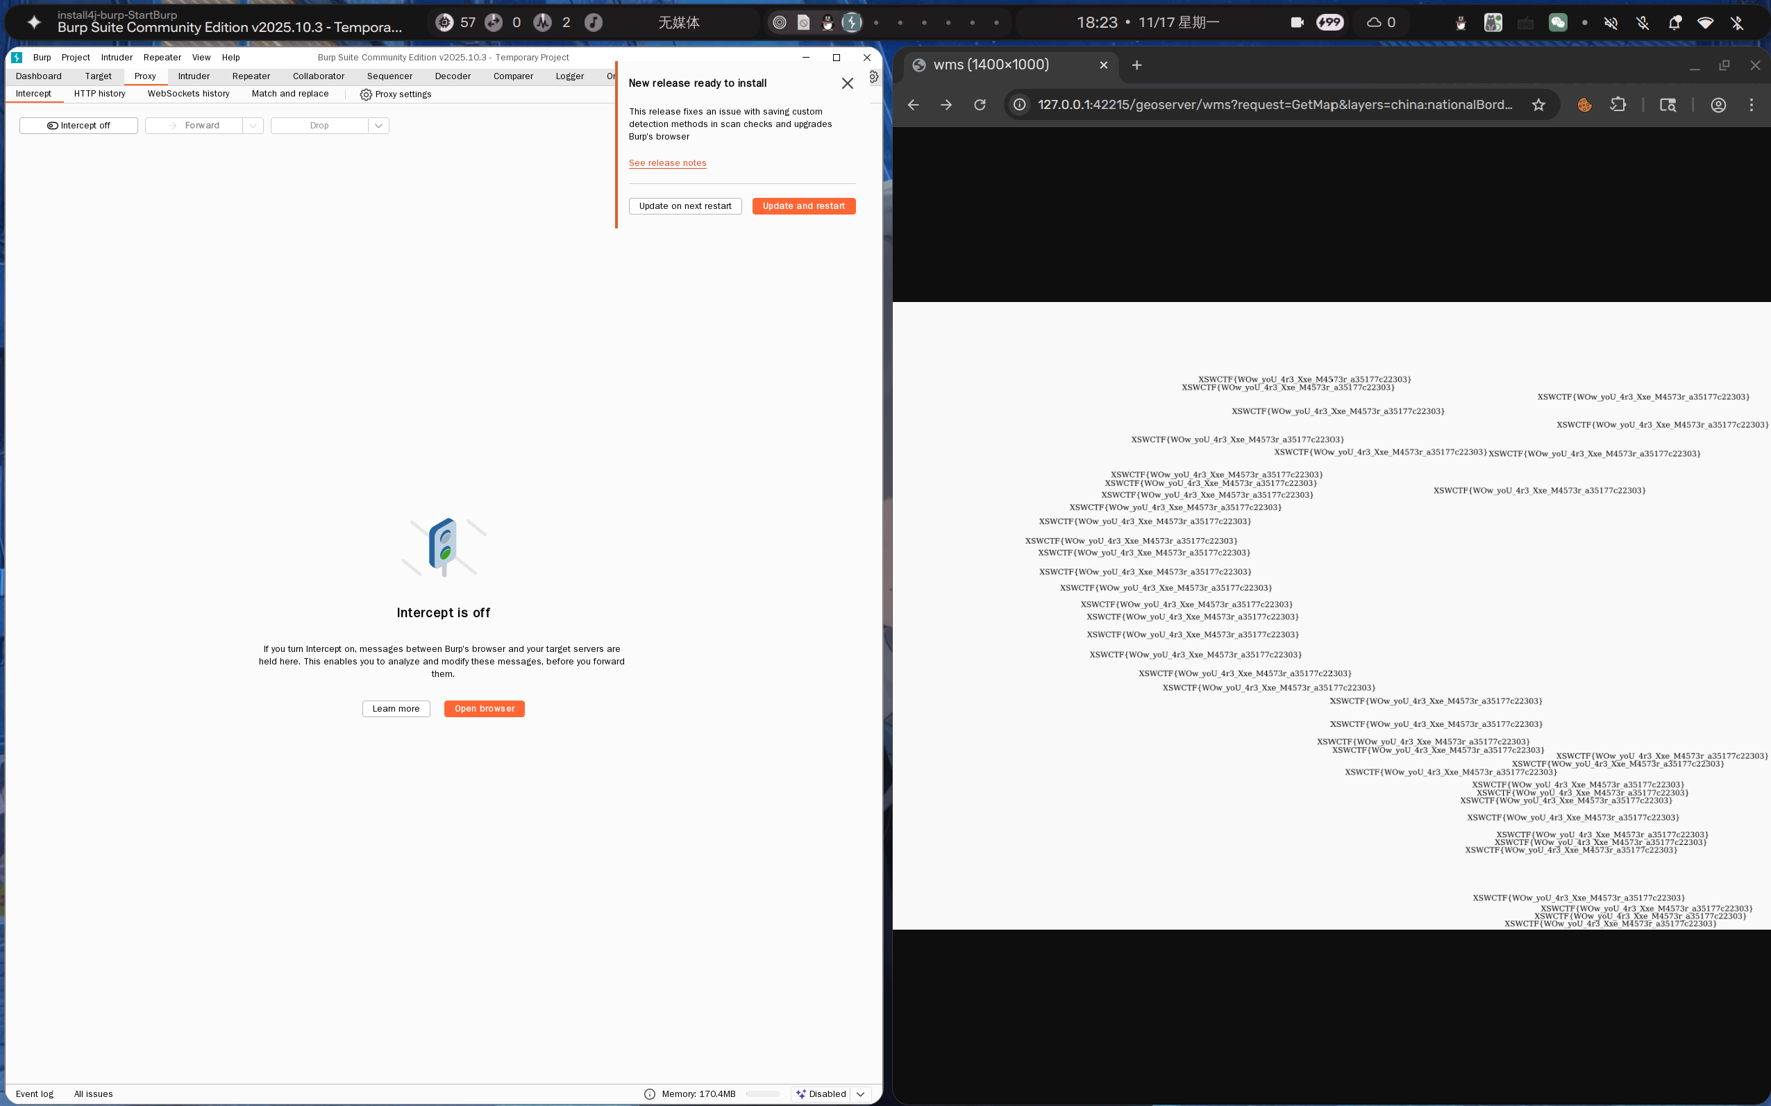Viewport: 1771px width, 1106px height.
Task: Click the site information icon in address bar
Action: [1019, 105]
